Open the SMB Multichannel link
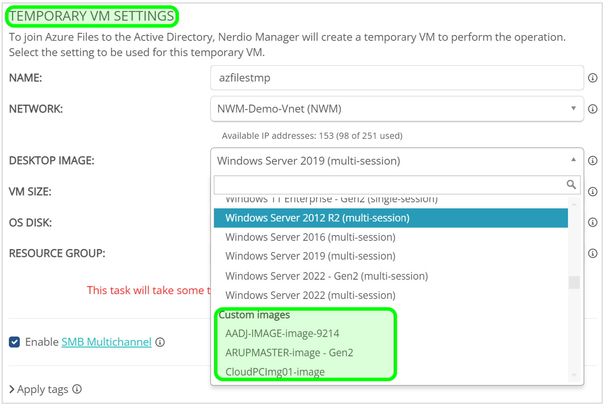The image size is (604, 405). pos(106,342)
